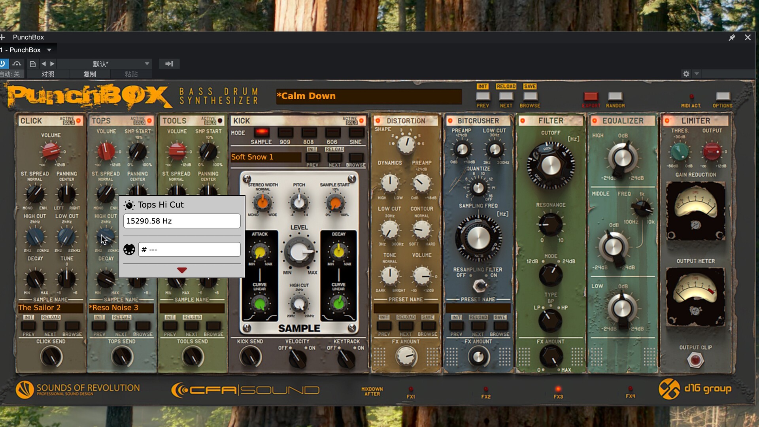Screen dimensions: 759x427
Task: Toggle the Limiter module LED
Action: pos(667,121)
